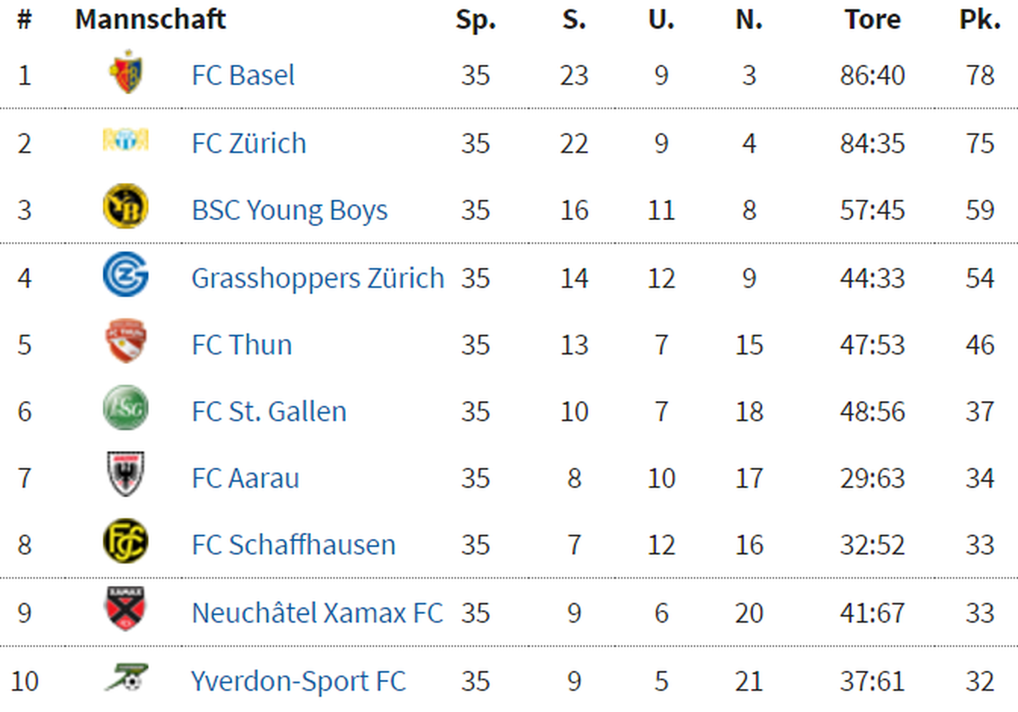Open the FC Basel team link
This screenshot has width=1018, height=712.
[x=243, y=76]
